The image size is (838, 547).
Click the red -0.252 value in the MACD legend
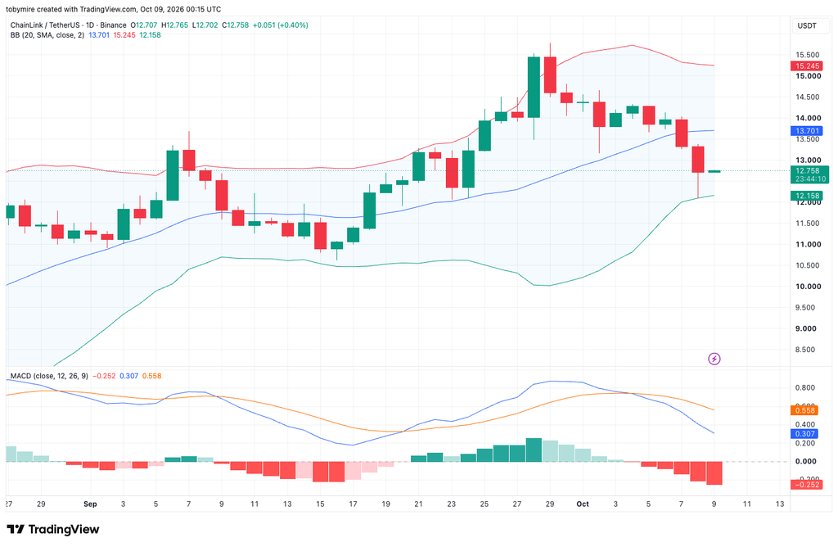pyautogui.click(x=104, y=376)
